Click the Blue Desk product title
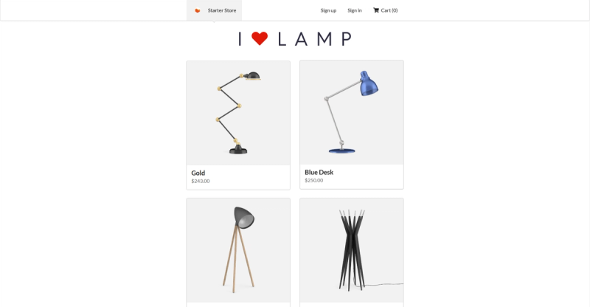The image size is (590, 307). tap(319, 172)
